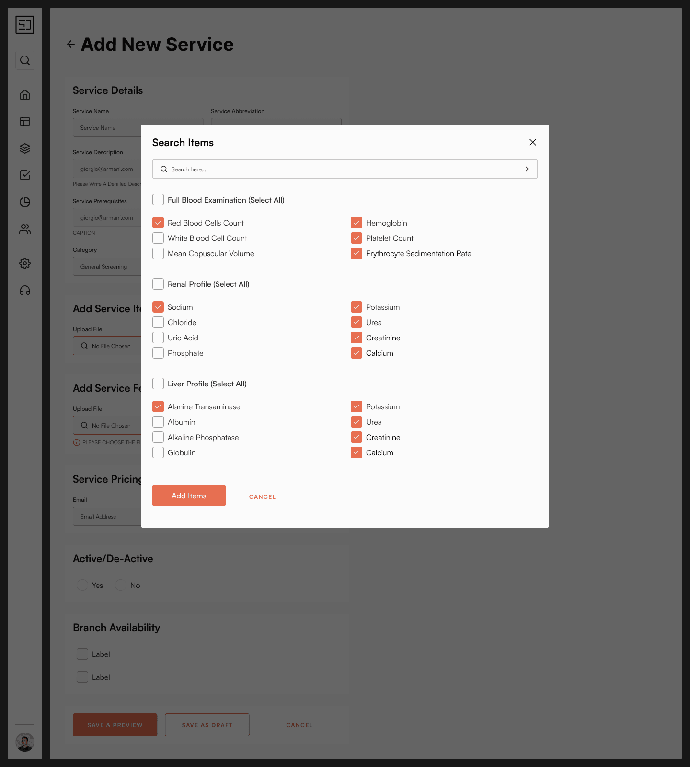Open the stacked layers icon in sidebar
This screenshot has height=767, width=690.
25,148
